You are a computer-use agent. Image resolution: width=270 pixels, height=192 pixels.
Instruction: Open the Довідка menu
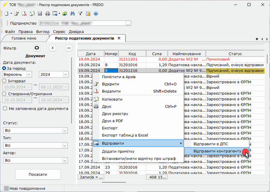pyautogui.click(x=76, y=32)
